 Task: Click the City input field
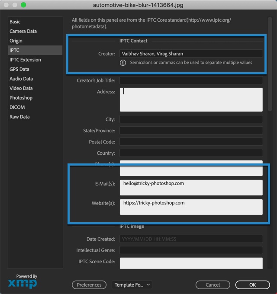(x=191, y=119)
